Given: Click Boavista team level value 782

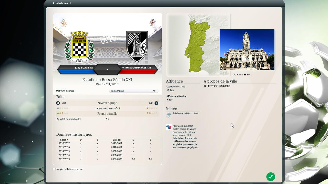Looking at the screenshot, I should click(x=64, y=103).
